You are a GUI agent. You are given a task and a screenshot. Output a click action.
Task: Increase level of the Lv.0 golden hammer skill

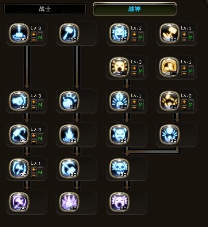[x=184, y=102]
